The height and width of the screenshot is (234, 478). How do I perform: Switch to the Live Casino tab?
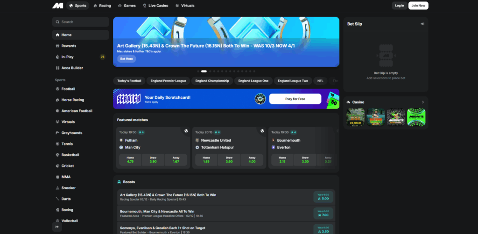(x=156, y=6)
